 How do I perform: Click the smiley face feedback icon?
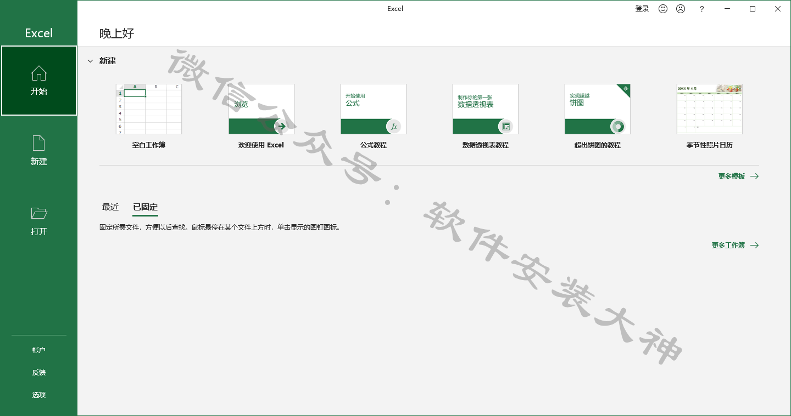pos(663,9)
